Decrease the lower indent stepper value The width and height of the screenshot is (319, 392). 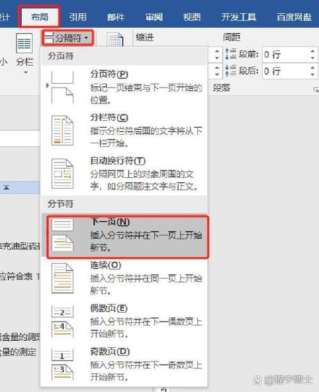click(217, 75)
